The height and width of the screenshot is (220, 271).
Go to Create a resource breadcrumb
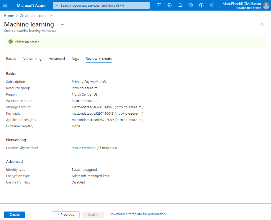34,16
